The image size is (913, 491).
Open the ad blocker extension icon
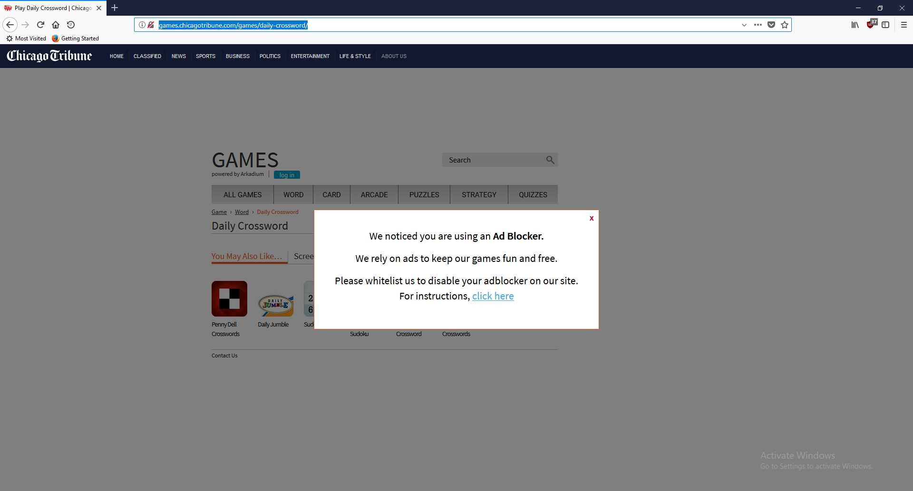pyautogui.click(x=872, y=24)
